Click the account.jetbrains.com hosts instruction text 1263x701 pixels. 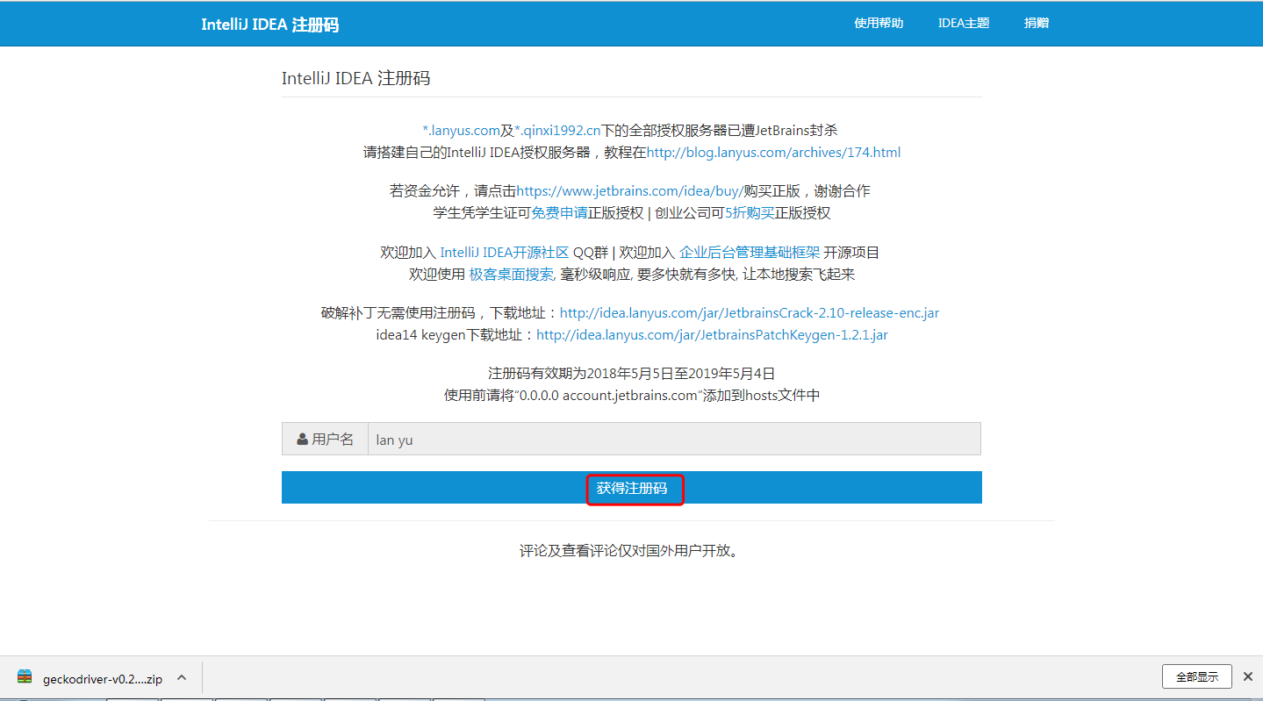tap(632, 395)
